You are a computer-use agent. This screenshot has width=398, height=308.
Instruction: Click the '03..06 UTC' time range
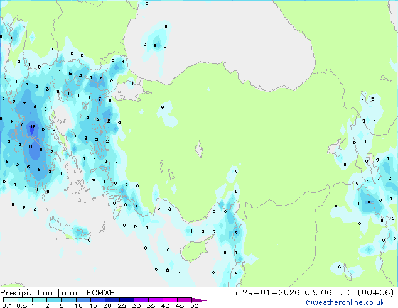pos(328,293)
